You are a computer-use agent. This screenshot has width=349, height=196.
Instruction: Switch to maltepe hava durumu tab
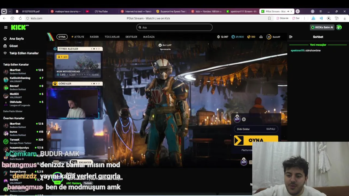tap(66, 11)
